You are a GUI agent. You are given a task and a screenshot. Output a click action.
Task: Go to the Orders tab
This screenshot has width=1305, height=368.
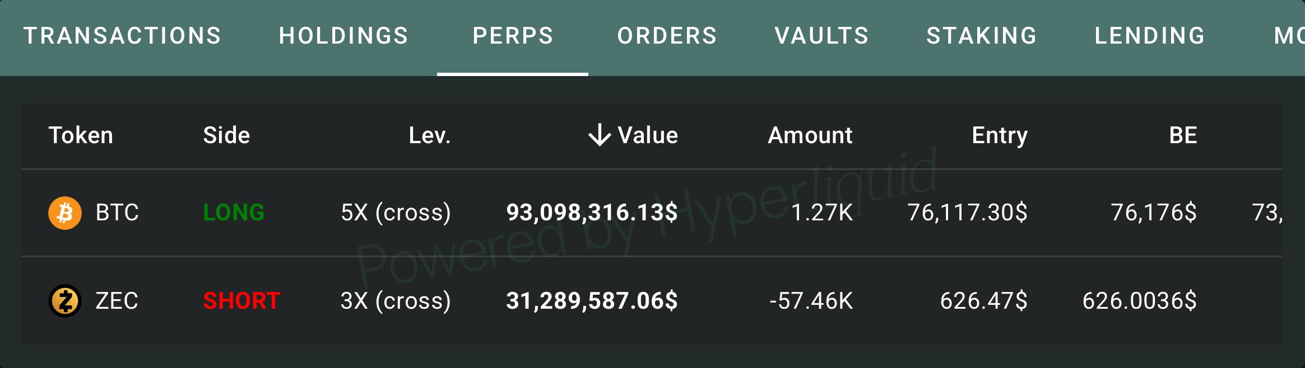pos(667,36)
